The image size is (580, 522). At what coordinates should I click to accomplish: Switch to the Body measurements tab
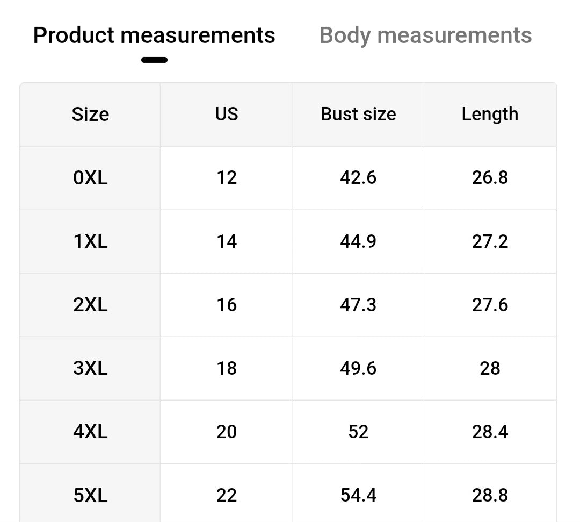(425, 35)
